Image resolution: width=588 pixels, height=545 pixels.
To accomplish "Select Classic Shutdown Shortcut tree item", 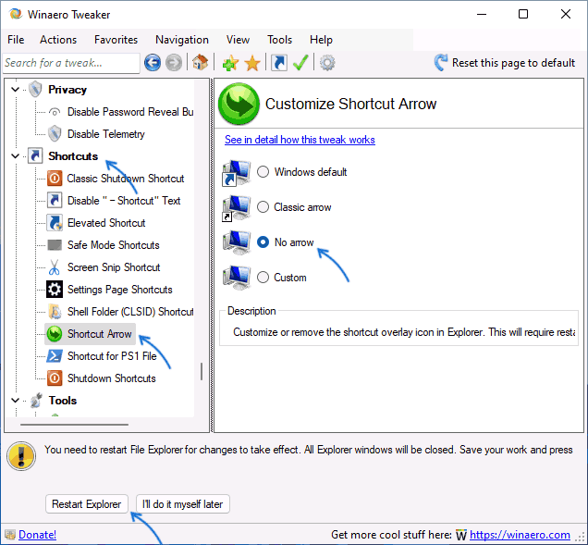I will point(126,179).
